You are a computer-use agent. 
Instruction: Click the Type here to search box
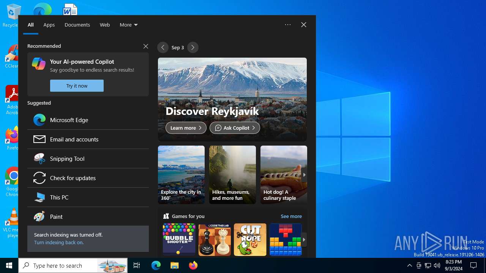(x=73, y=265)
